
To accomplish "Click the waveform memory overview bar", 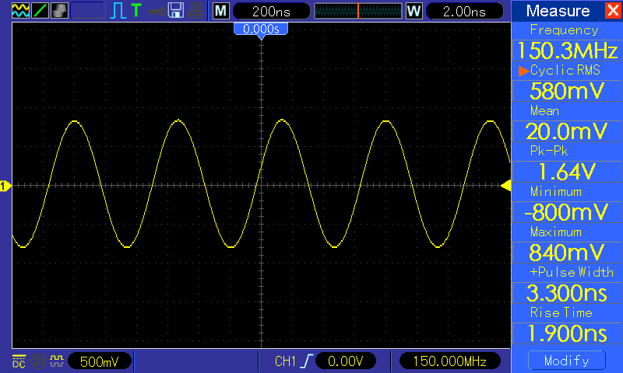I will pos(358,11).
